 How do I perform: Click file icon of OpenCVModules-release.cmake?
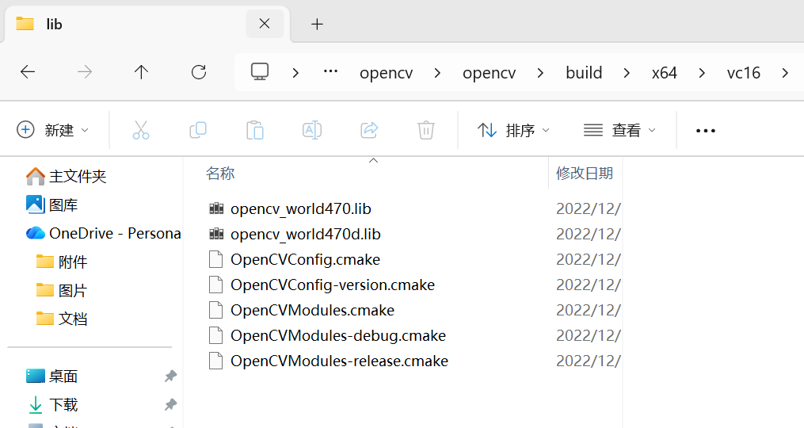click(x=216, y=361)
